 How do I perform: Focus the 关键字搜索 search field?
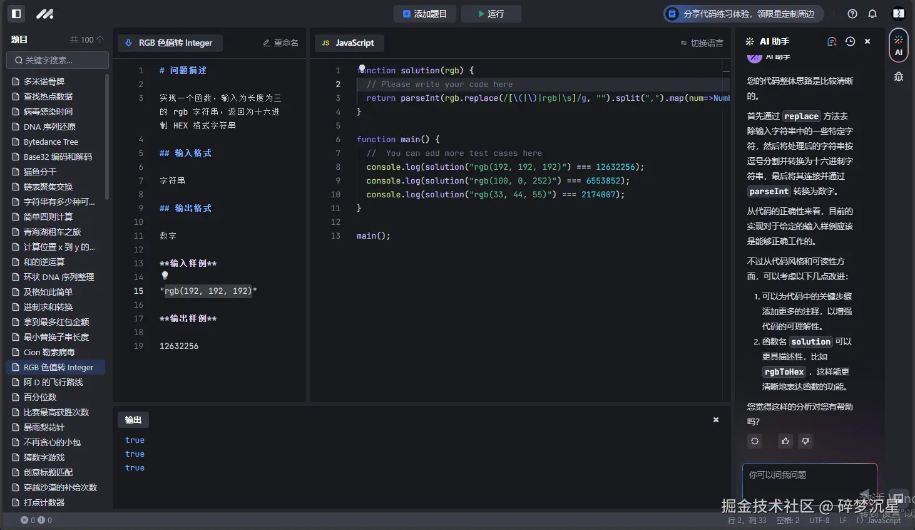58,60
